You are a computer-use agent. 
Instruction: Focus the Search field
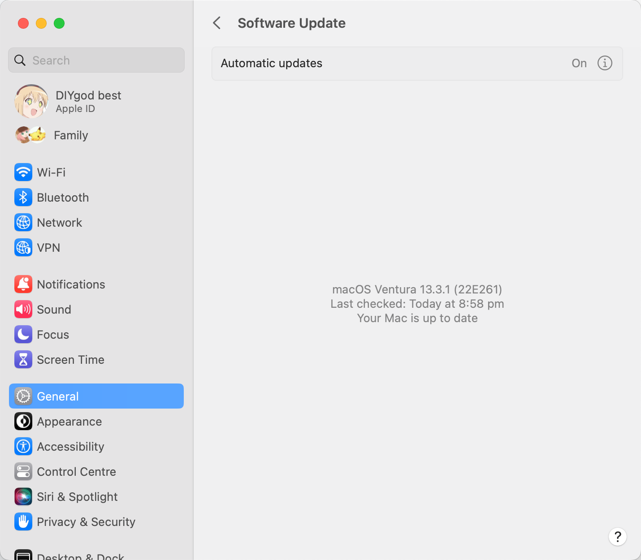coord(96,60)
